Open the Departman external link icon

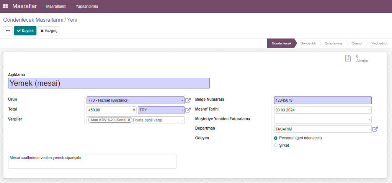[x=375, y=129]
